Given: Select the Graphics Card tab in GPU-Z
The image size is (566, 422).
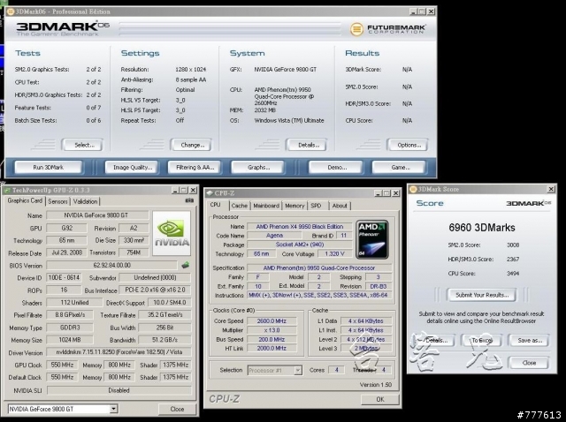Looking at the screenshot, I should pyautogui.click(x=25, y=200).
